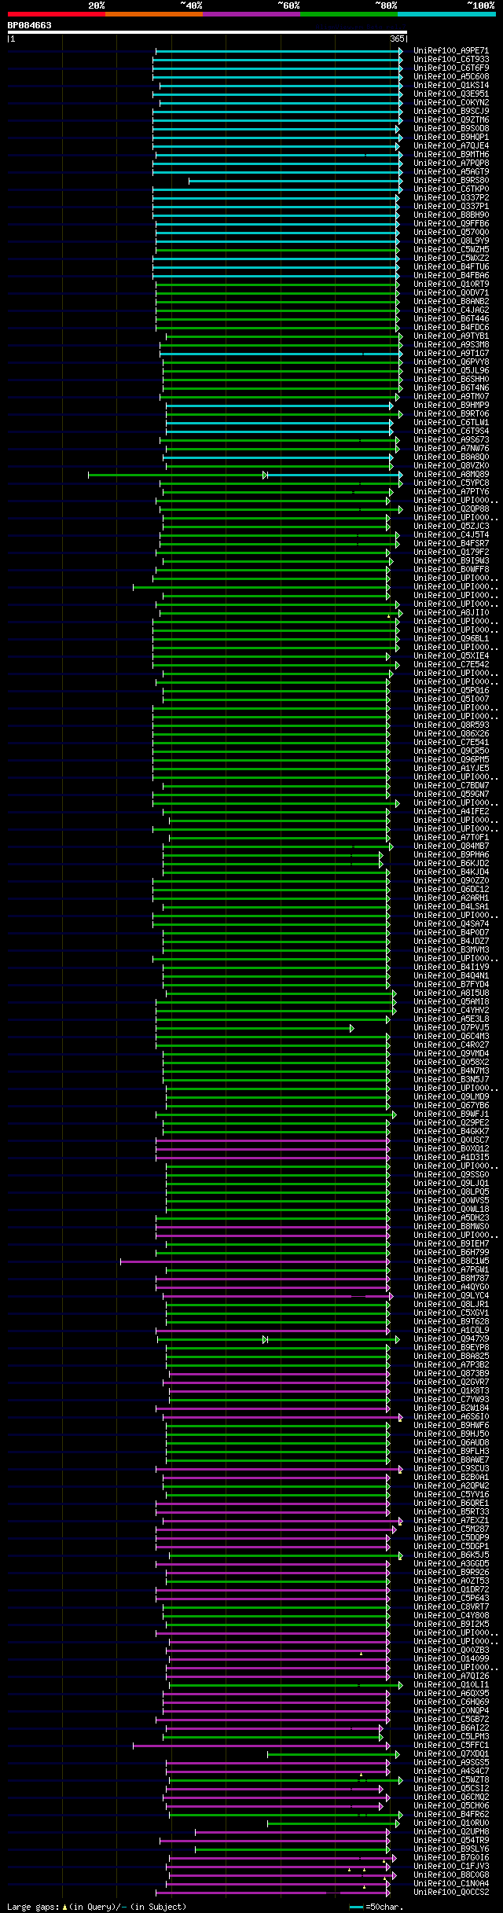Click the UniRef100_A7PQP8 label

(x=451, y=163)
